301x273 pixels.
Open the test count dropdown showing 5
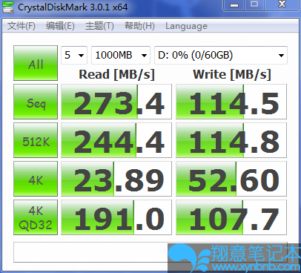(x=74, y=55)
